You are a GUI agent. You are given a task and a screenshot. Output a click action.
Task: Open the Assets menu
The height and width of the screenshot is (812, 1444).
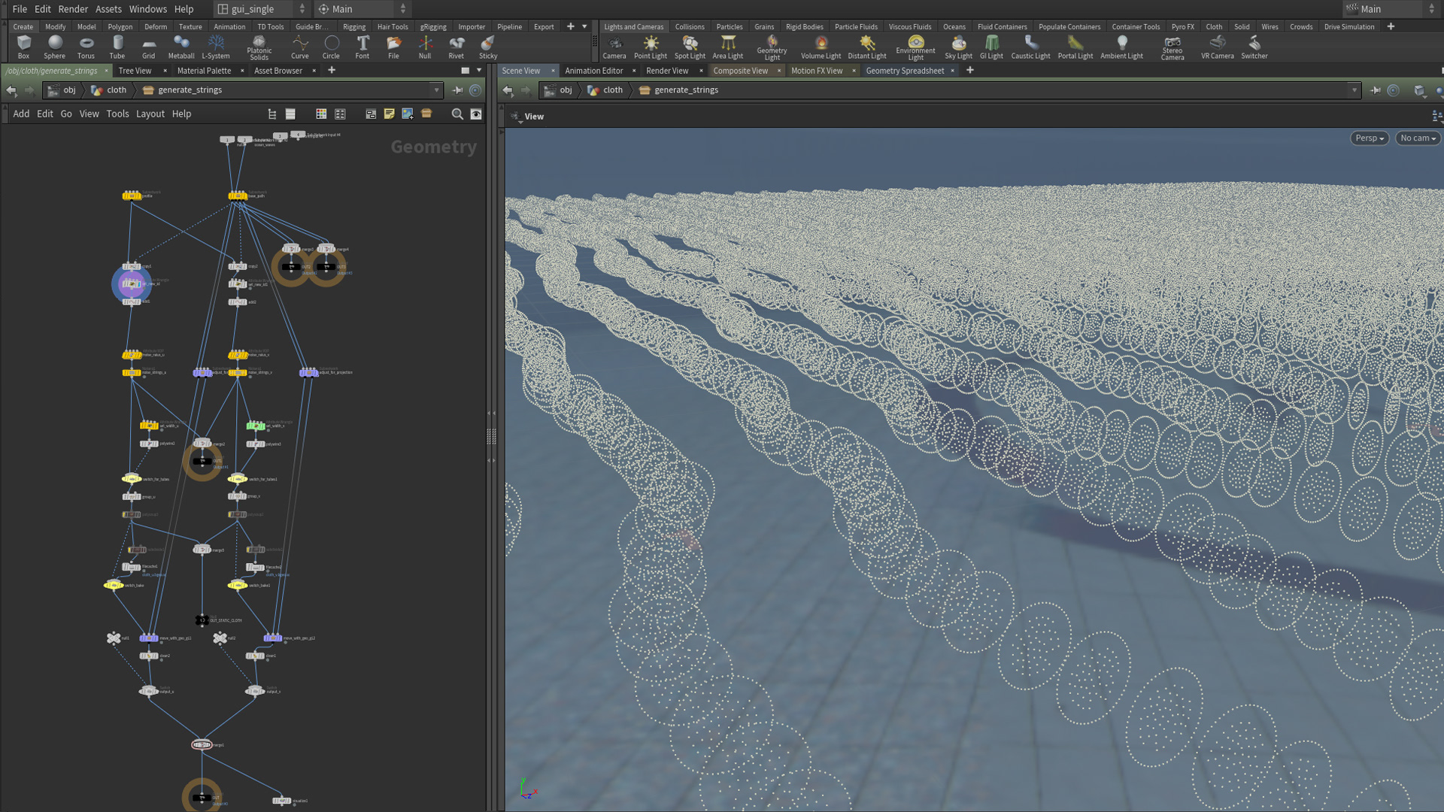[108, 9]
